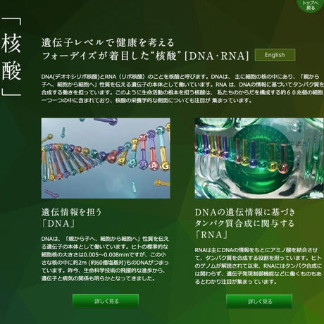Click the RNA description starting RNAは主にDNAの情報
This screenshot has width=324, height=324.
(x=258, y=266)
